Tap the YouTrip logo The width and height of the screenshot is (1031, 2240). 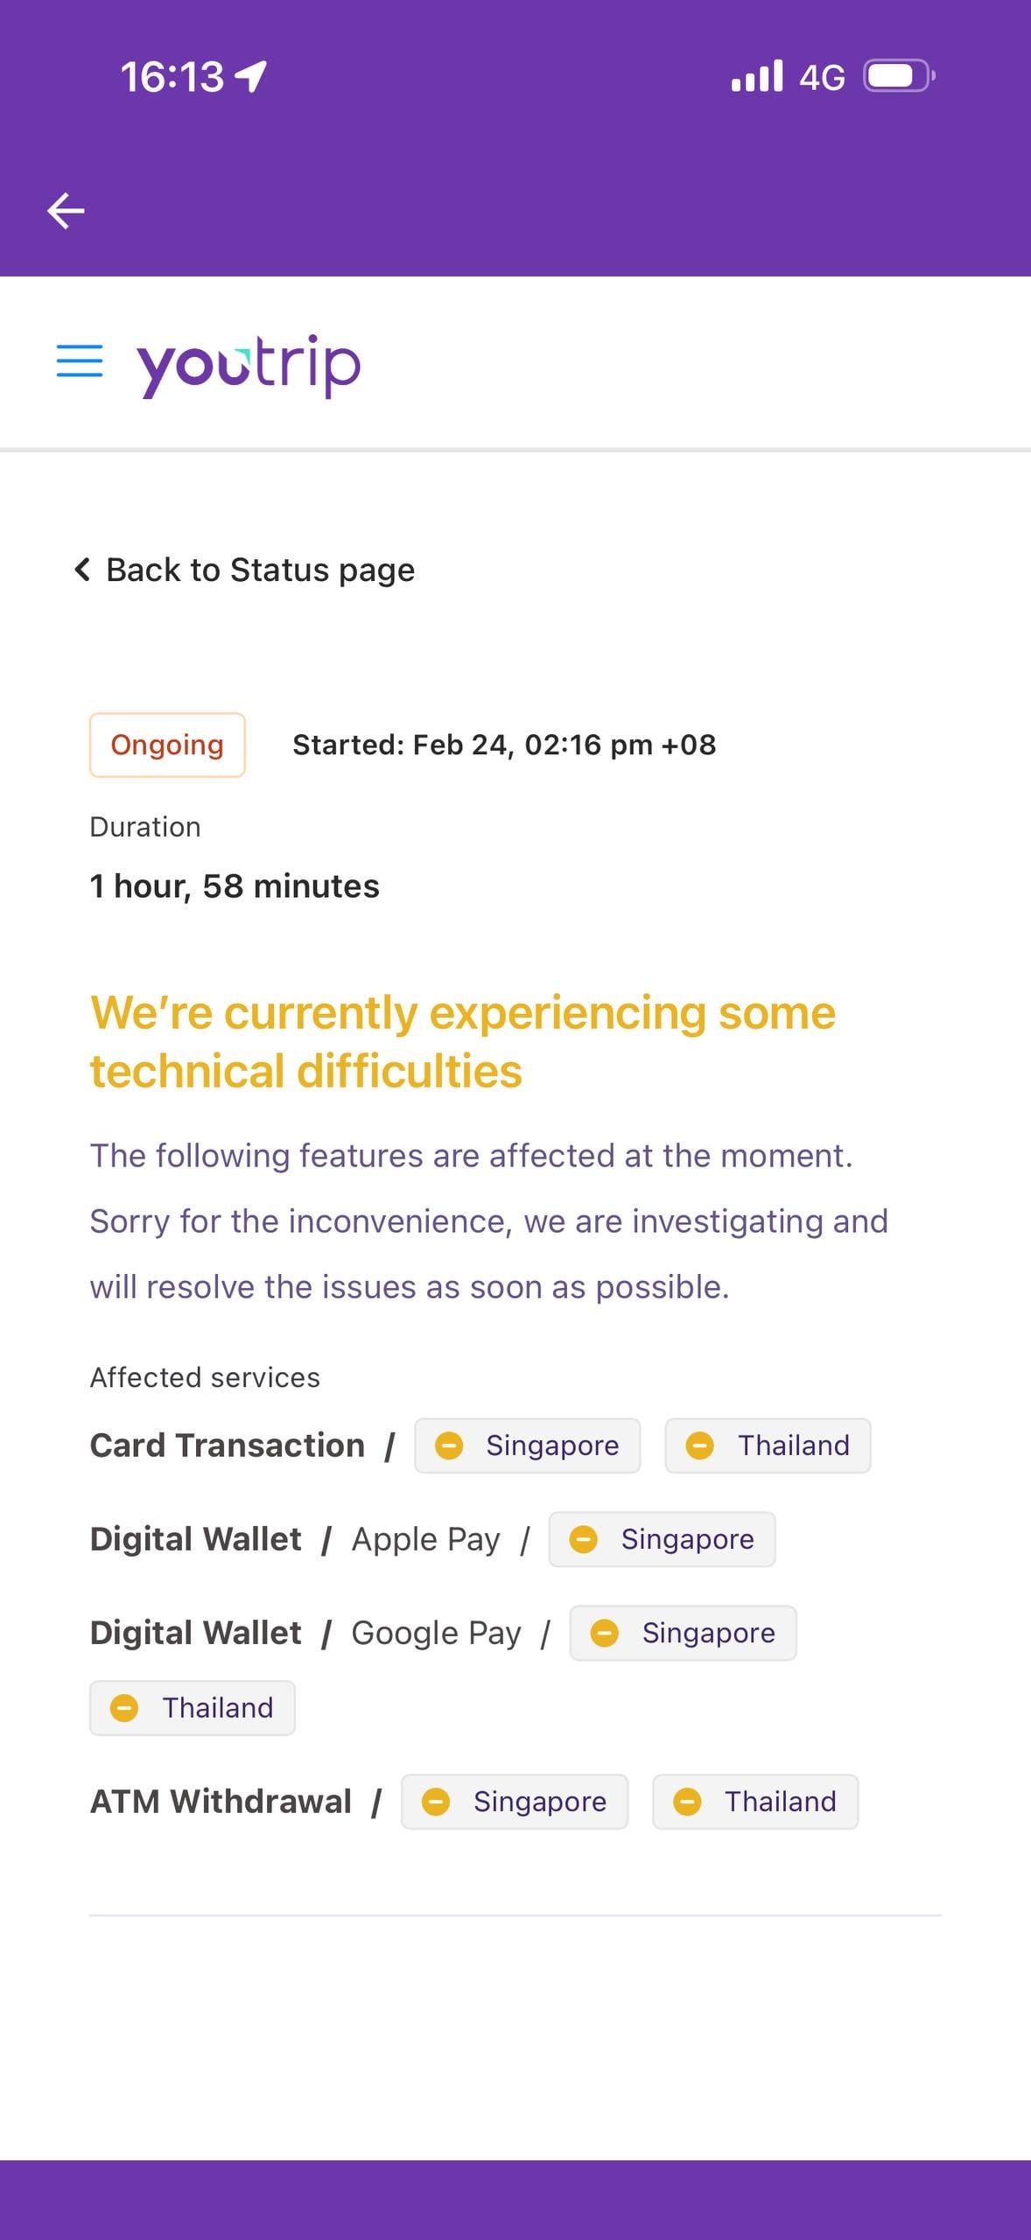click(x=249, y=364)
